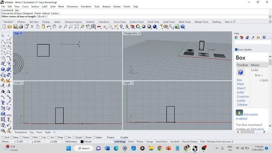The height and width of the screenshot is (153, 272).
Task: Open the Solid menu
Action: coord(53,6)
